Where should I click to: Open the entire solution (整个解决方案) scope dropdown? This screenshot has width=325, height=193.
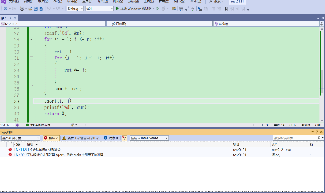(21, 138)
